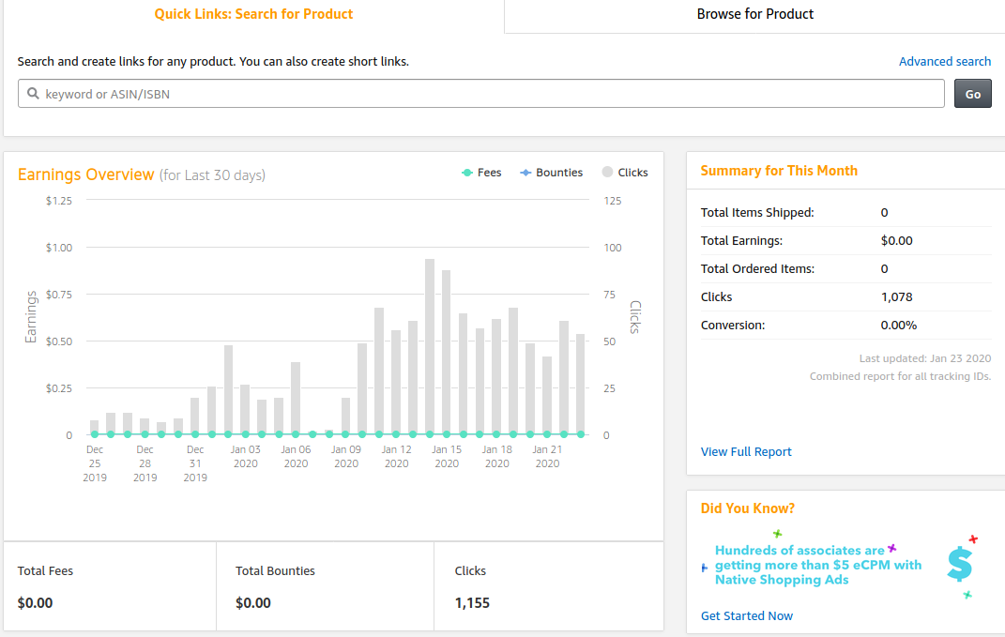Click the Get Started Now link

pyautogui.click(x=747, y=616)
